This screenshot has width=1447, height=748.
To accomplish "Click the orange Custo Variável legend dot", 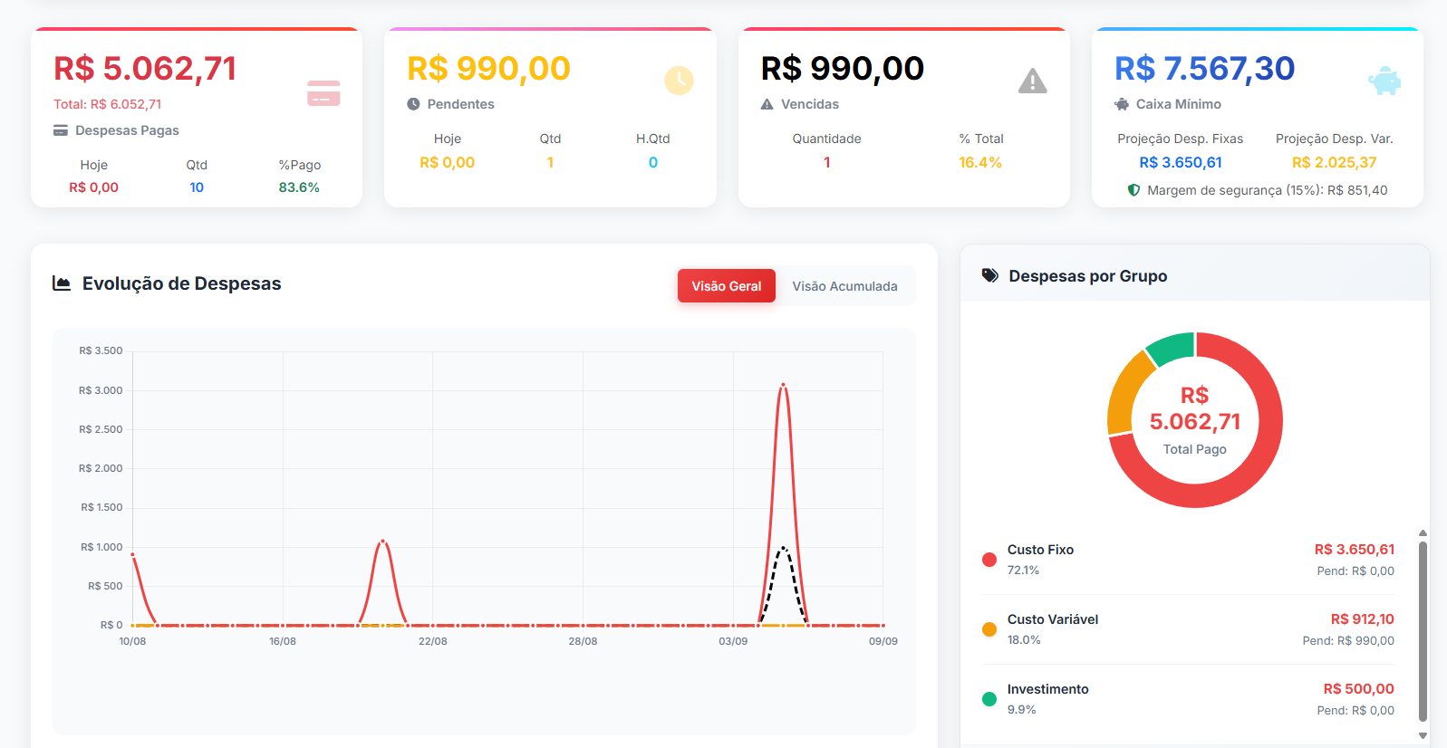I will tap(989, 629).
